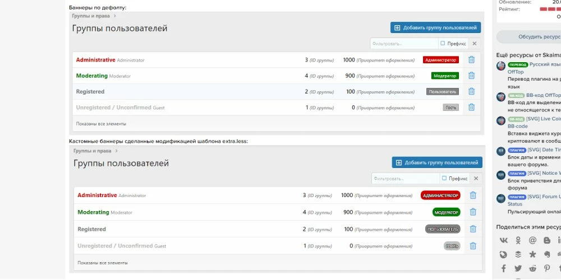
Task: Click the Обсудить ресурс button
Action: [x=533, y=37]
